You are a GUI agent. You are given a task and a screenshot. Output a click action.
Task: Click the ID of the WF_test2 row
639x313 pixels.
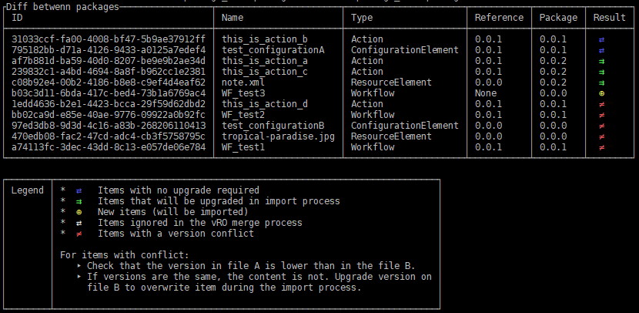tap(109, 115)
